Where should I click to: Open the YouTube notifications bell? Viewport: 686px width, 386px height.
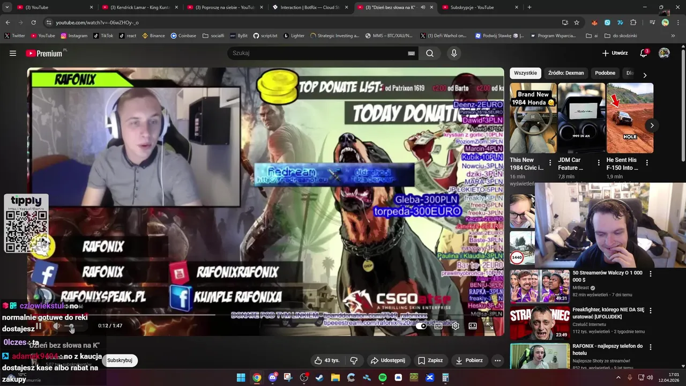coord(644,53)
